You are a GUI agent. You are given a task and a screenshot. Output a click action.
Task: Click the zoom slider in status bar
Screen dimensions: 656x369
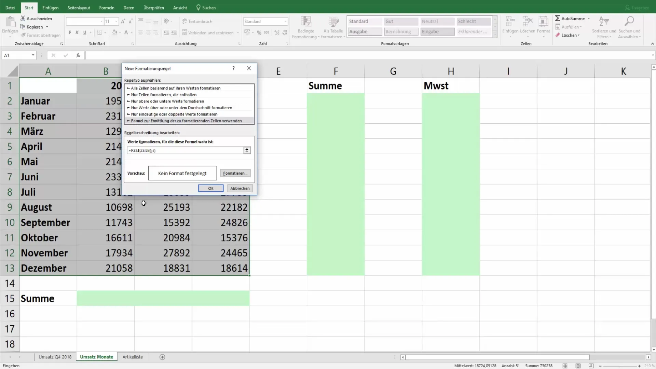[619, 366]
